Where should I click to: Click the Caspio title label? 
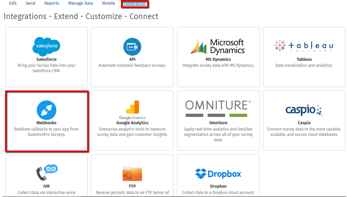tap(304, 123)
